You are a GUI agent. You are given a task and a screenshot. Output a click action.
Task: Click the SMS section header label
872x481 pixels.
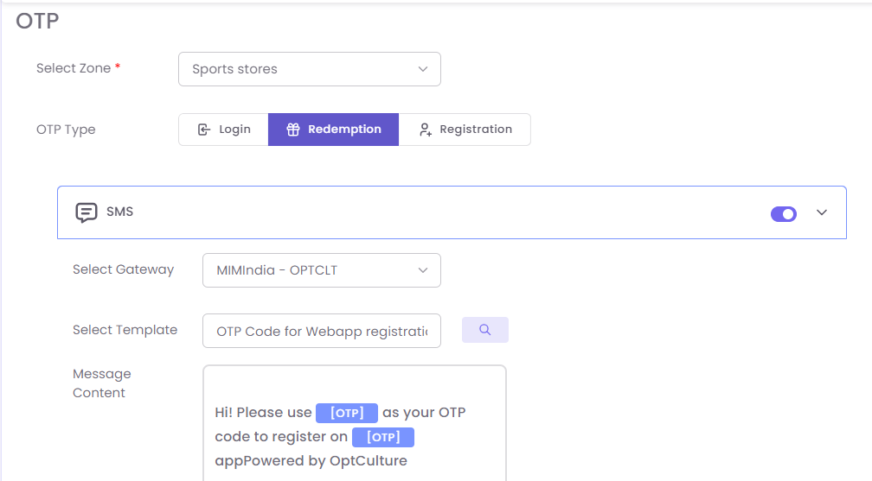click(120, 212)
